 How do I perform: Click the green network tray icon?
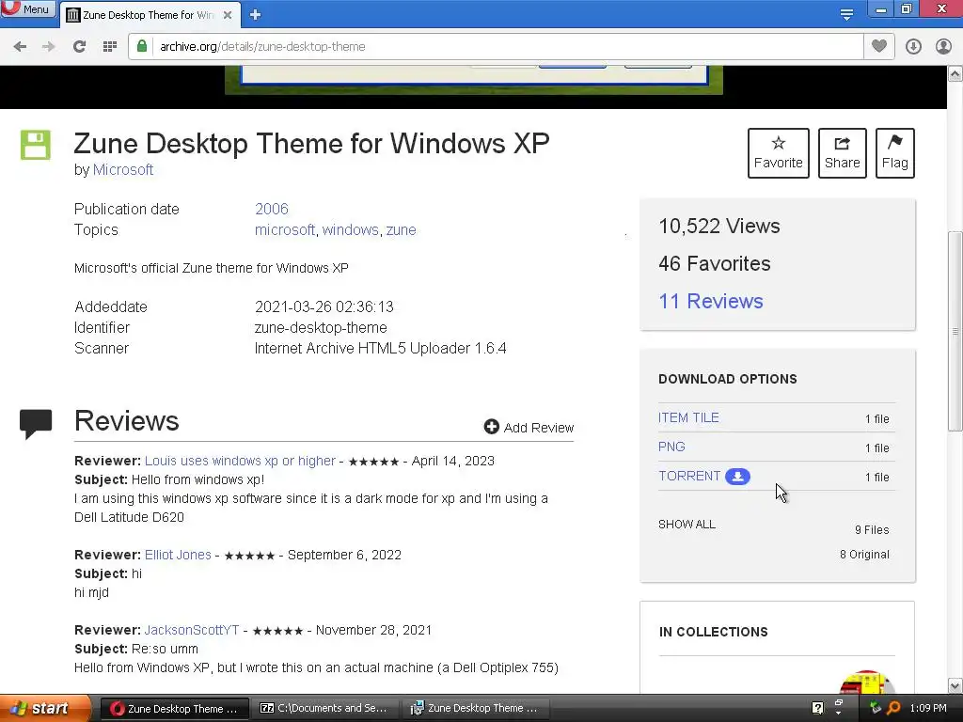coord(876,708)
